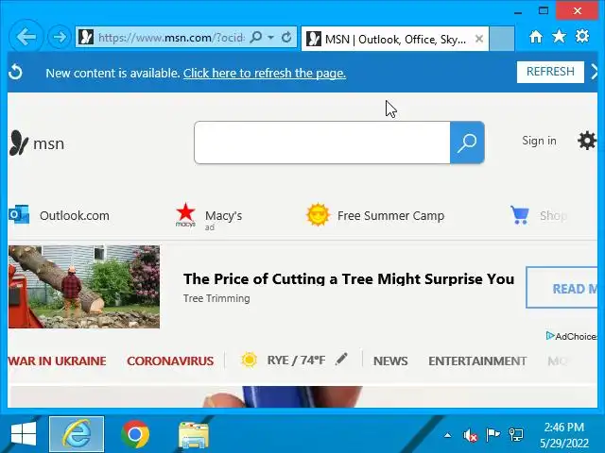Expand the address bar autocomplete dropdown arrow
605x453 pixels.
[271, 38]
